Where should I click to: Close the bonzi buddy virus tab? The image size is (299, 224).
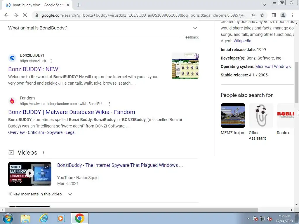(68, 5)
